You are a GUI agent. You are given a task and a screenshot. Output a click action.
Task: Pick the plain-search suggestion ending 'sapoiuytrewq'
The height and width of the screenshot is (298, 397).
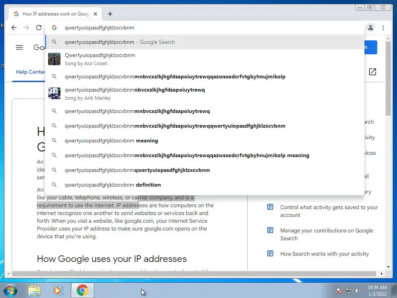205,111
